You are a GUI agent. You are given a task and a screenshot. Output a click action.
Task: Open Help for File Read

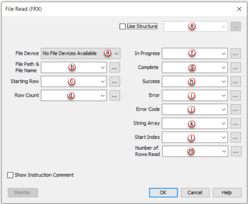coord(227,193)
